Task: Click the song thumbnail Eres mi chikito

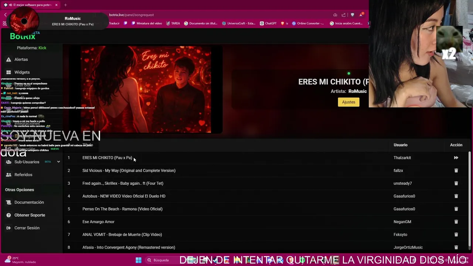Action: [x=146, y=89]
